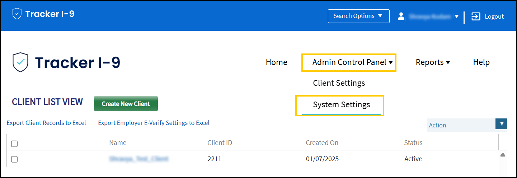Click the Tracker I-9 shield icon in blue header

point(17,14)
